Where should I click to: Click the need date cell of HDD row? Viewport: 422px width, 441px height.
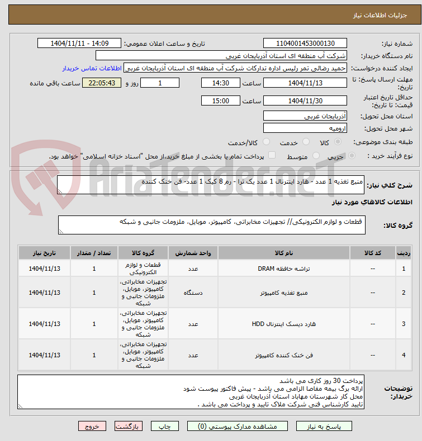45,324
